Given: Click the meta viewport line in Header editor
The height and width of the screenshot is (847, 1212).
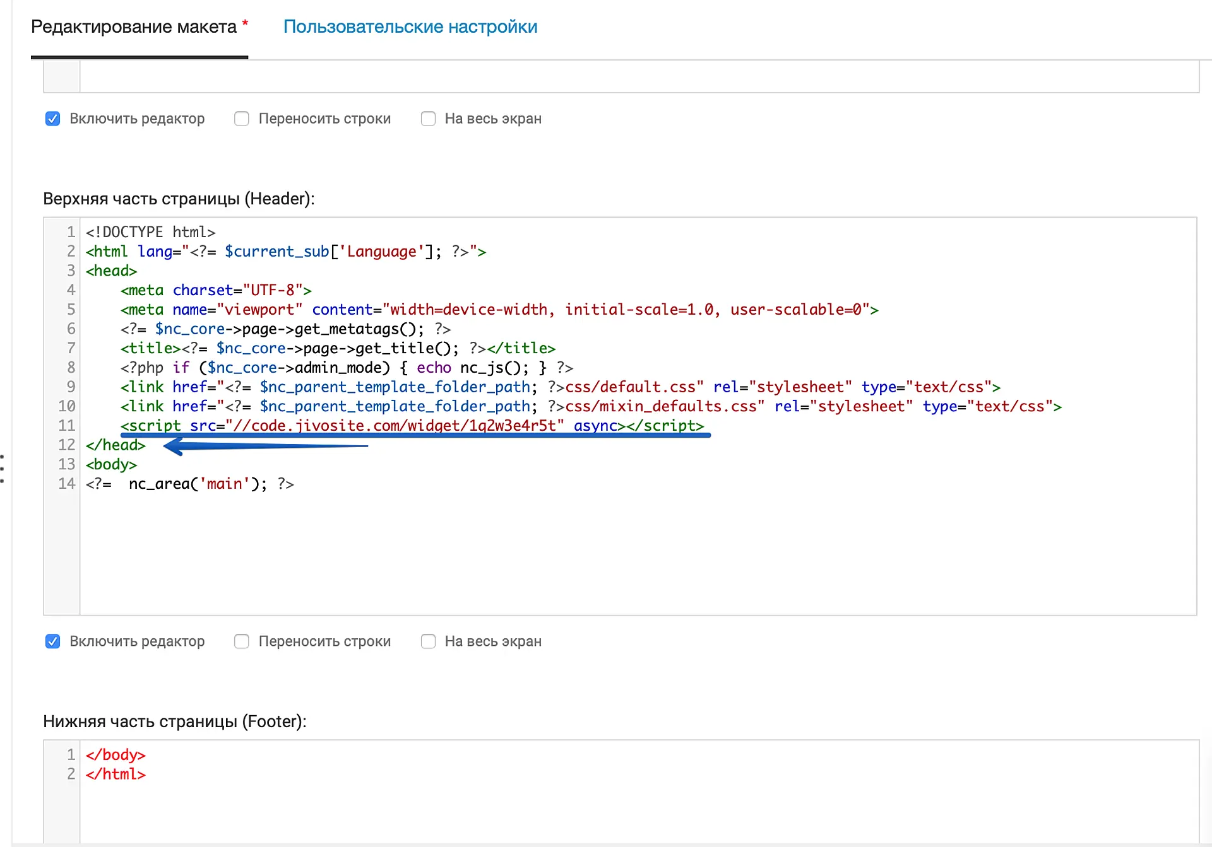Looking at the screenshot, I should click(x=499, y=310).
